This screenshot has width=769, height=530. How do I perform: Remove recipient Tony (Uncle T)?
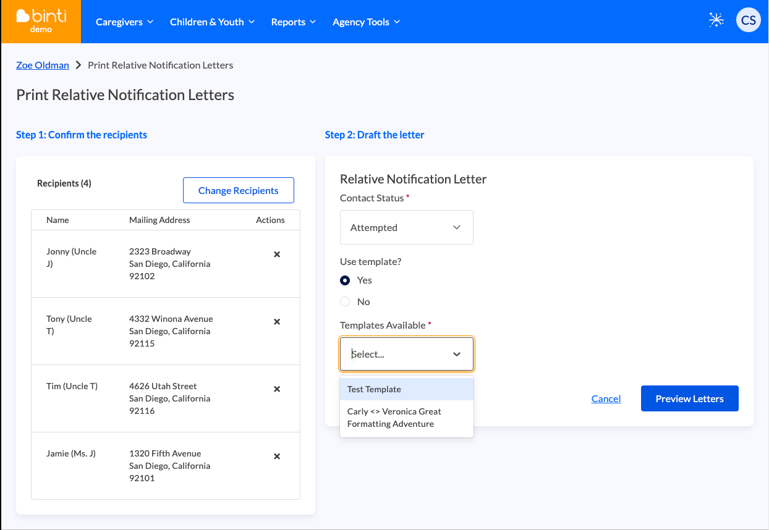tap(277, 322)
